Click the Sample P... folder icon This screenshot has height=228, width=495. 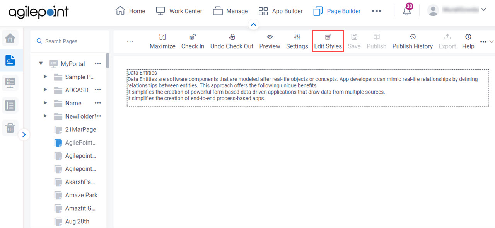point(58,77)
